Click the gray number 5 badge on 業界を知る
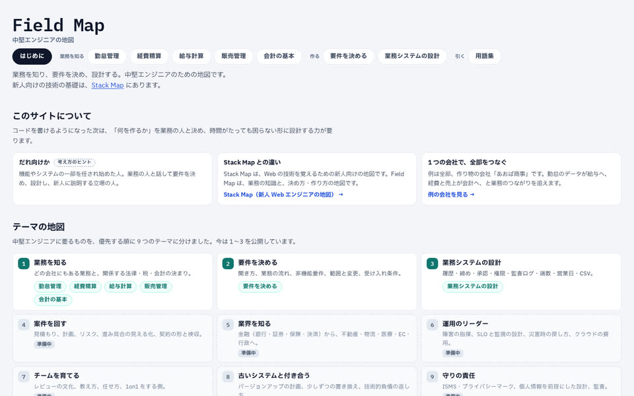Viewport: 634px width, 396px height. tap(228, 325)
